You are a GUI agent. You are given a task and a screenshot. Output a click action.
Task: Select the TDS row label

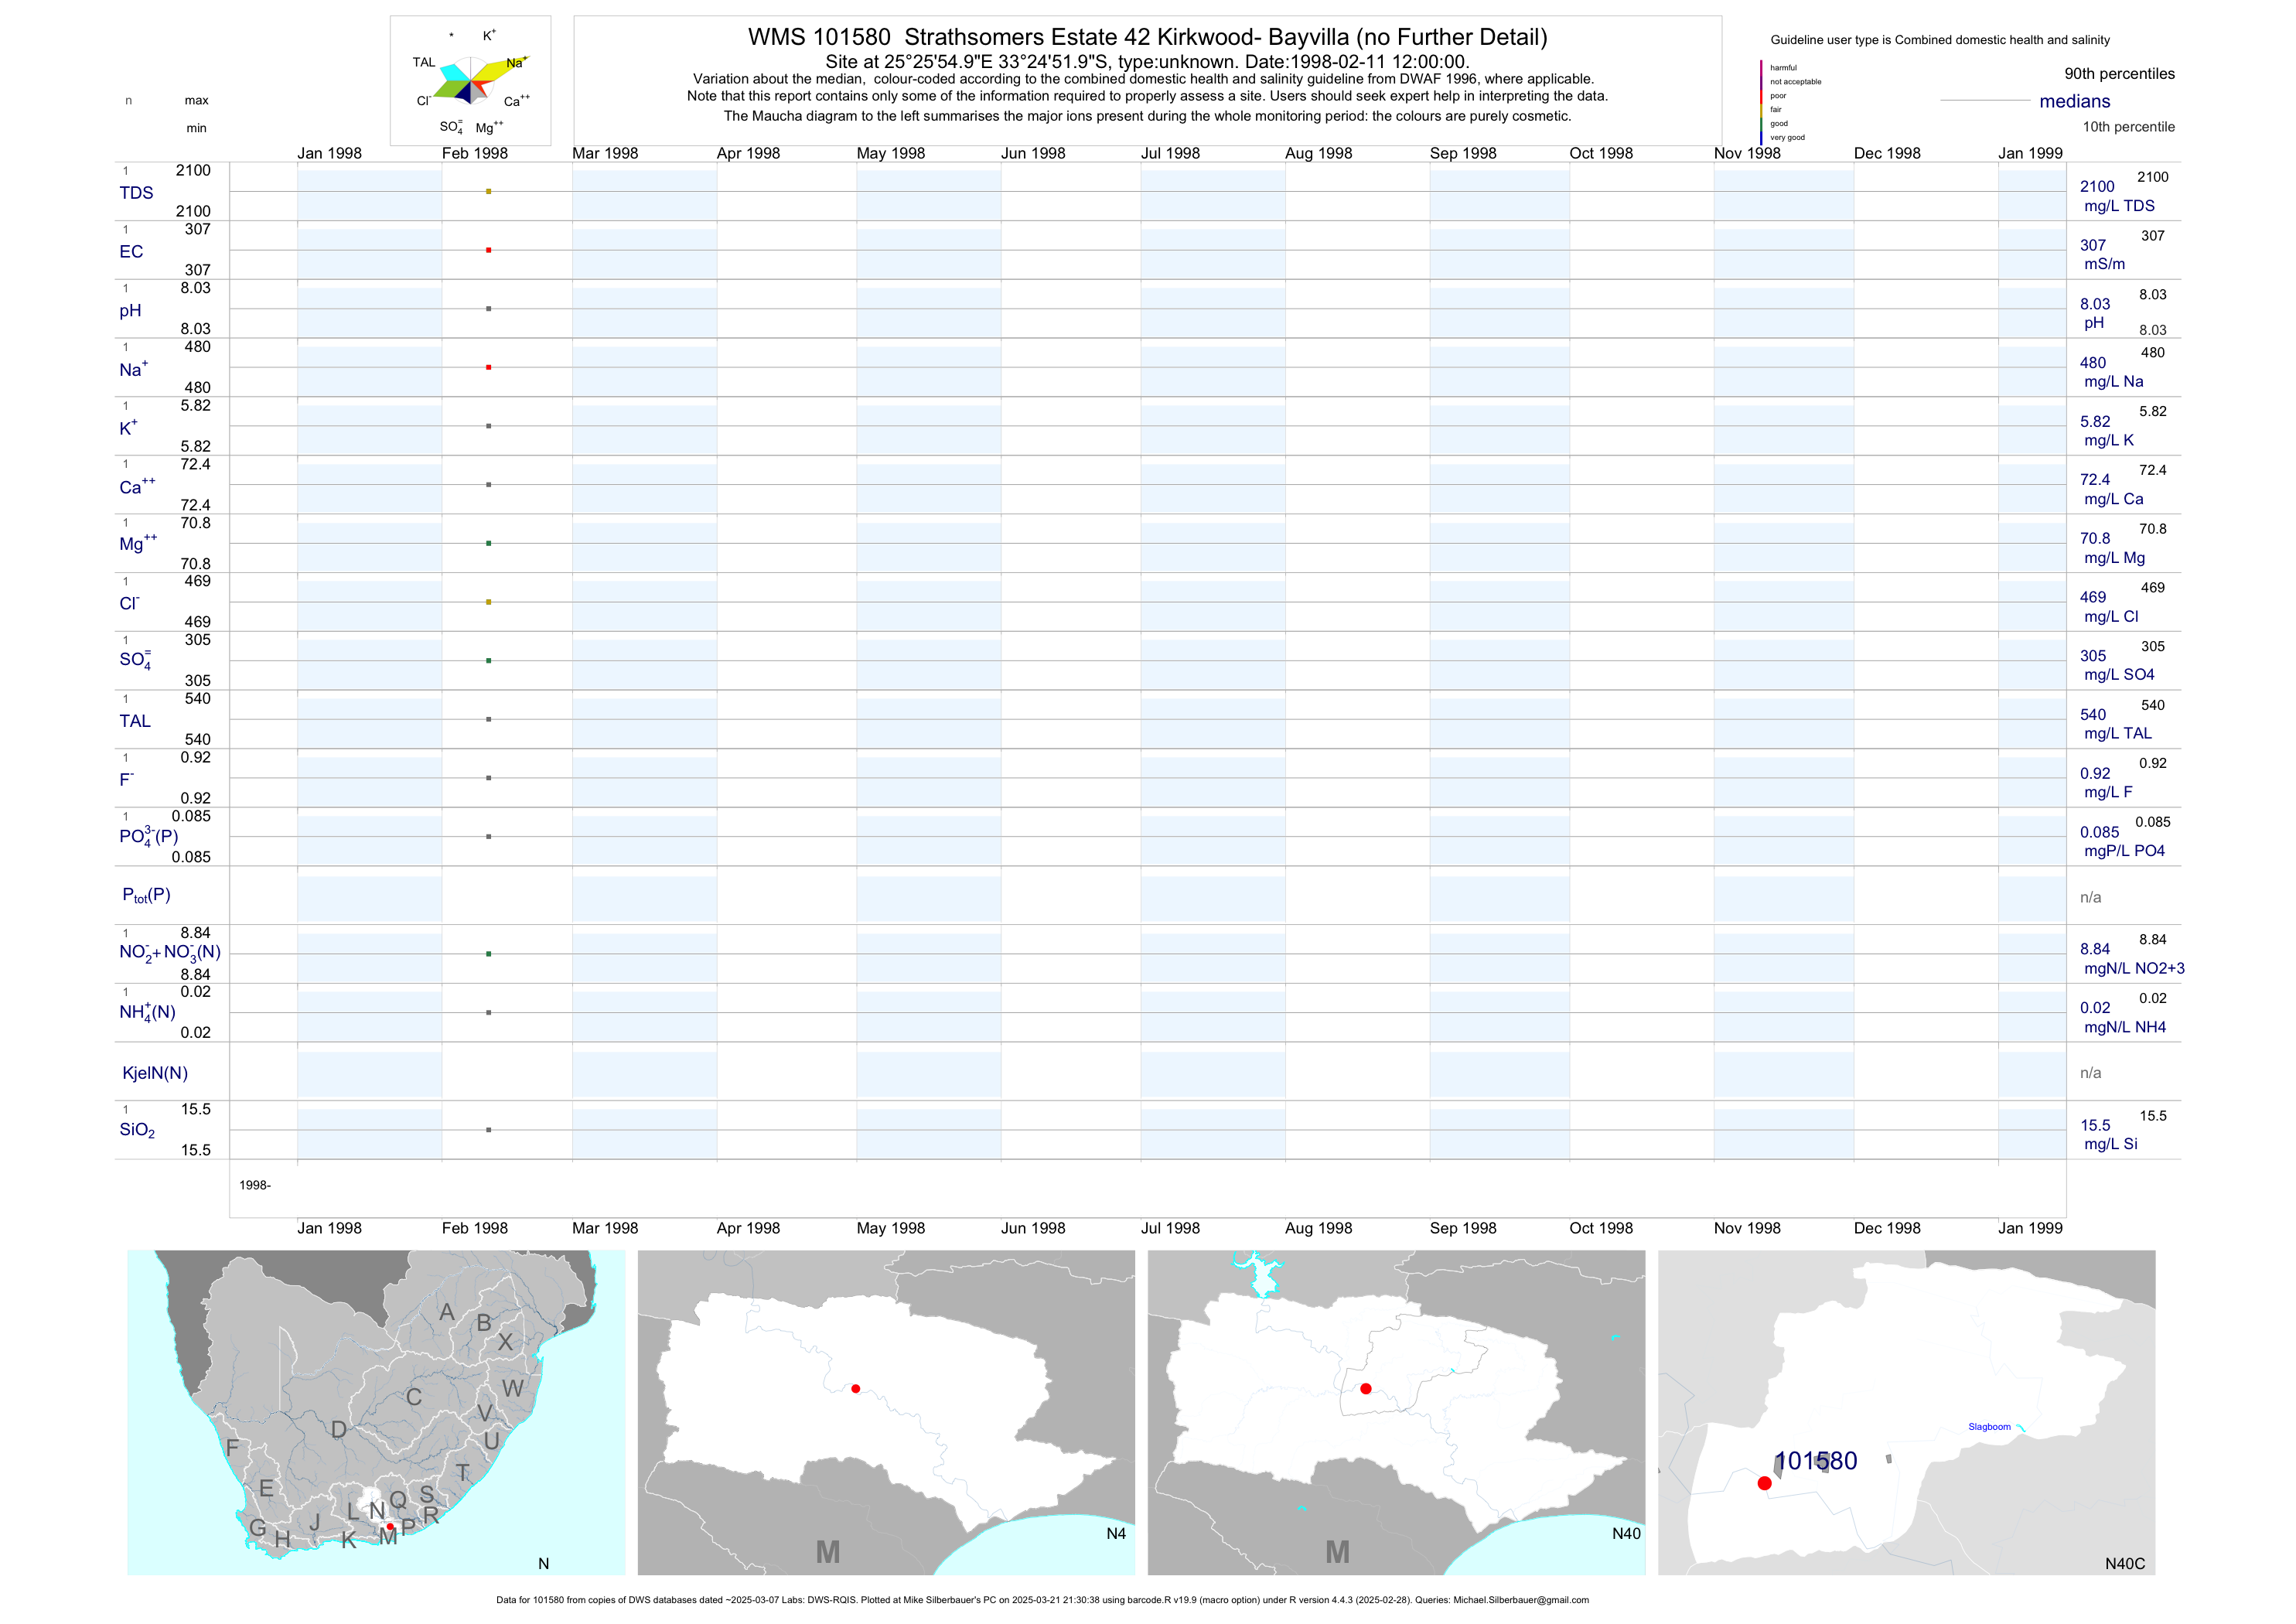pos(136,193)
